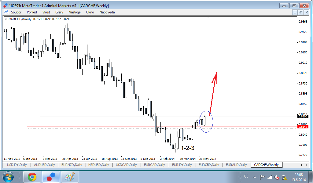Image resolution: width=313 pixels, height=183 pixels.
Task: Click the battery warning tray icon
Action: (284, 177)
